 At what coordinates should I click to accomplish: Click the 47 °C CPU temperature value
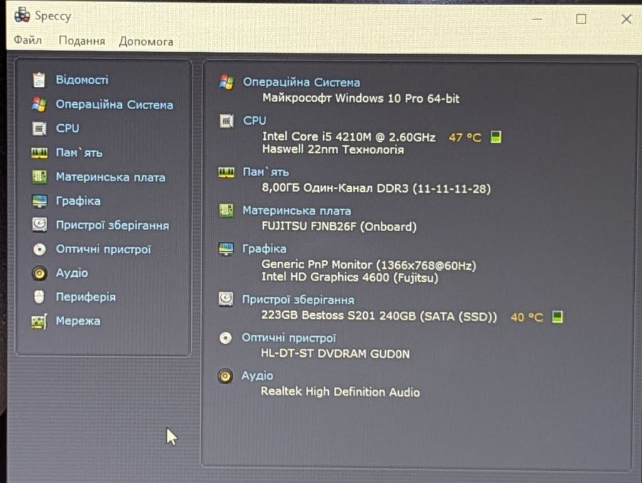(464, 137)
